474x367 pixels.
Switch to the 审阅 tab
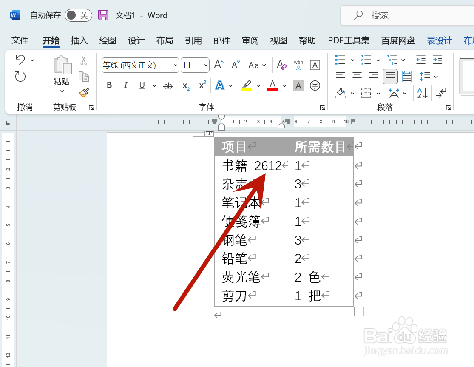tap(250, 40)
